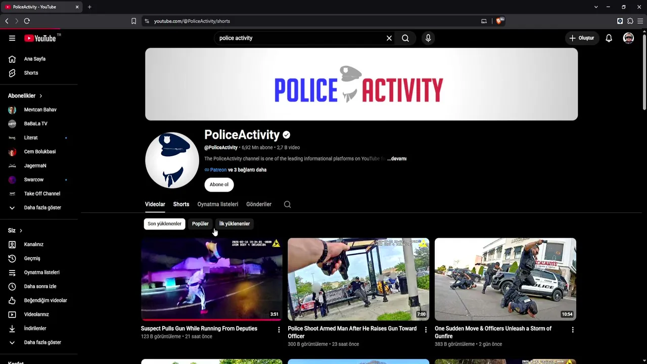This screenshot has width=647, height=364.
Task: Click the page vertical scrollbar
Action: (644, 71)
